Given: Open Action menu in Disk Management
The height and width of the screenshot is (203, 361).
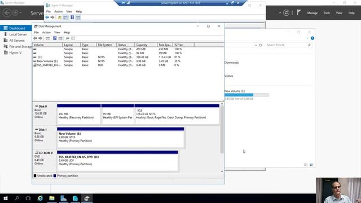Looking at the screenshot, I should 46,33.
